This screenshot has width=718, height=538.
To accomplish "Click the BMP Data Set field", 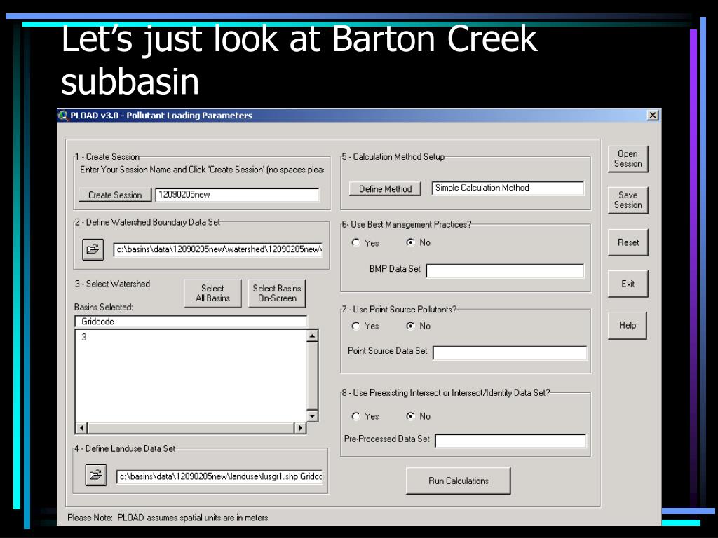I will point(505,271).
